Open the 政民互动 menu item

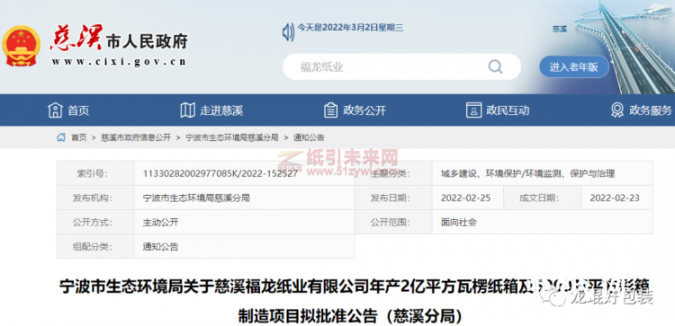tap(508, 110)
